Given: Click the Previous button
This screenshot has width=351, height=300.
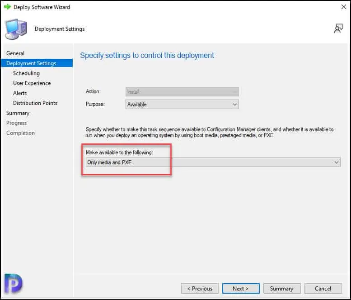Looking at the screenshot, I should (200, 289).
